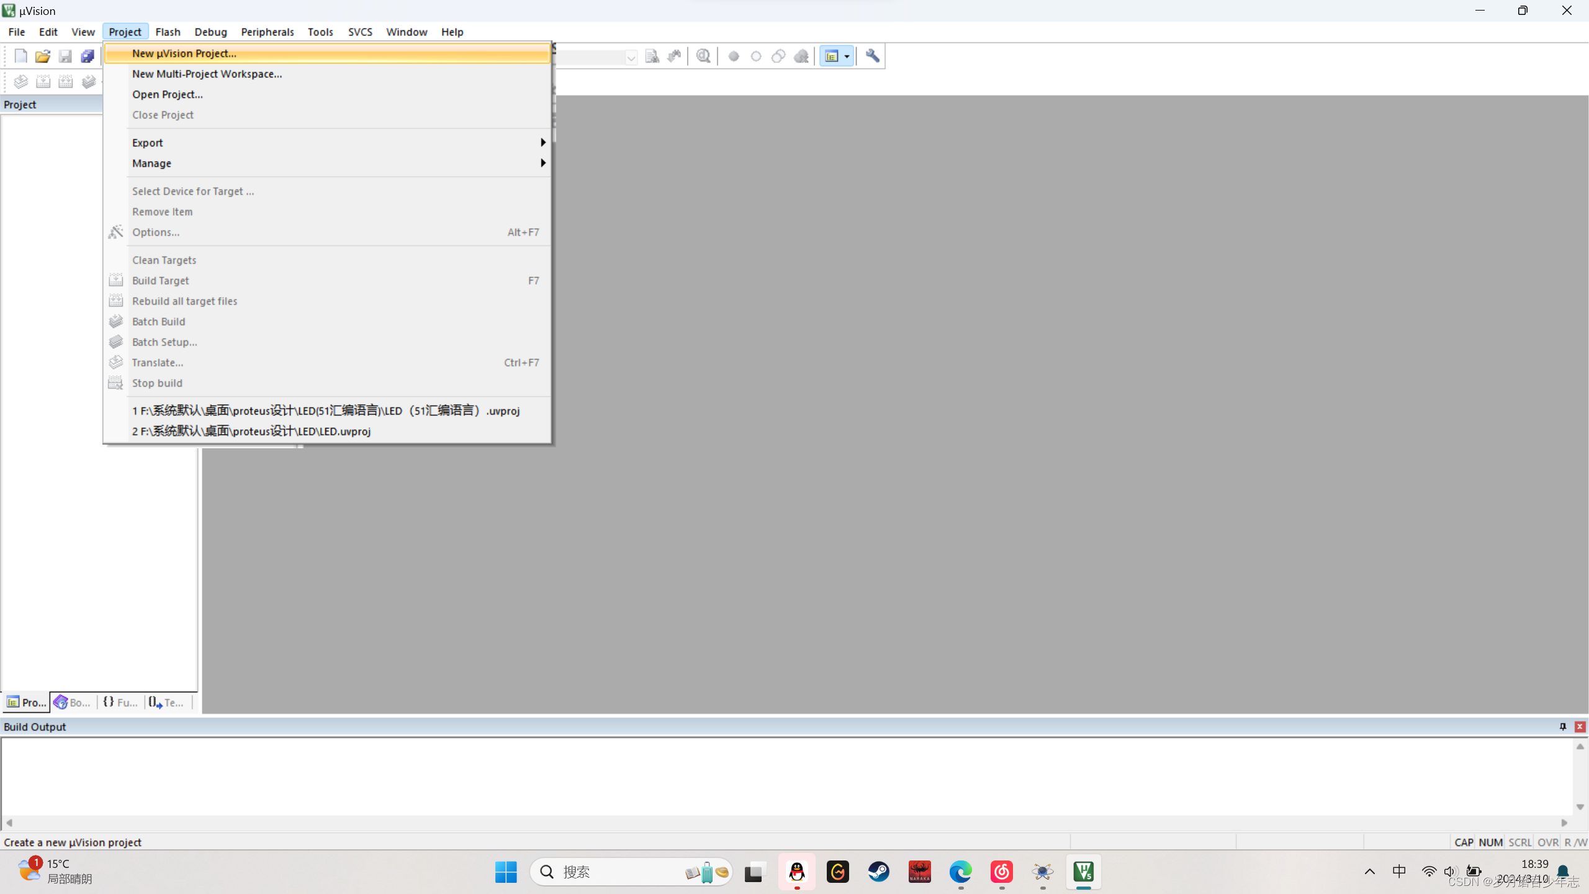
Task: Pin the Build Output panel
Action: tap(1562, 726)
